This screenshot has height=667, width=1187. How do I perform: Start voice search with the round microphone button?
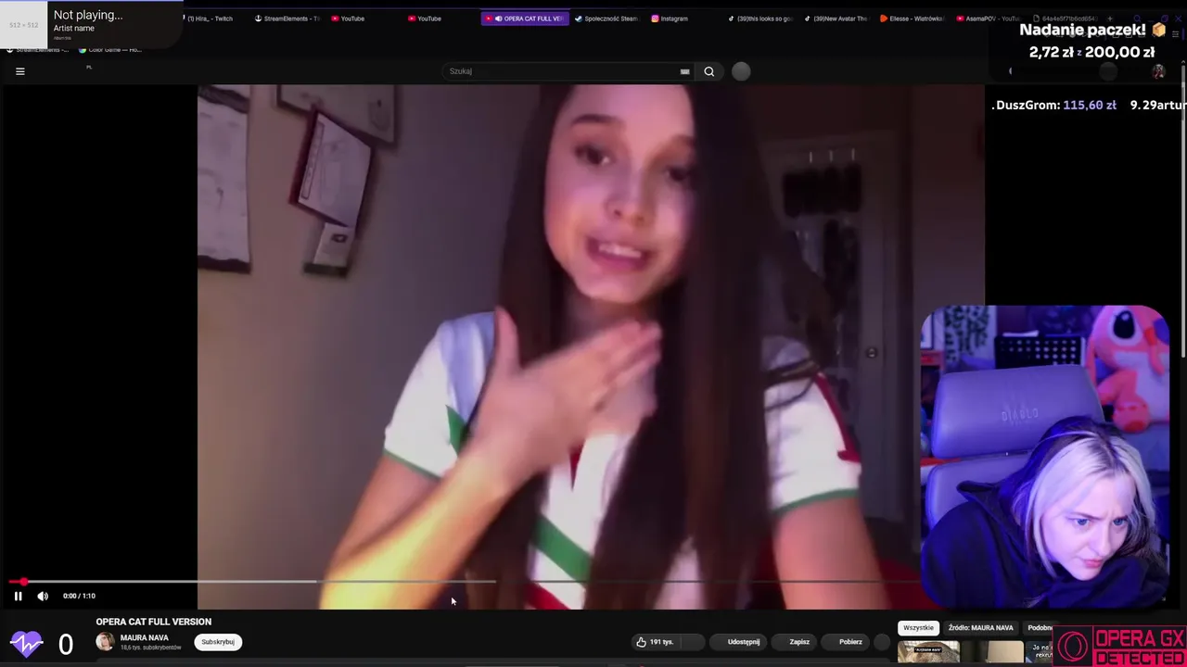[x=741, y=71]
